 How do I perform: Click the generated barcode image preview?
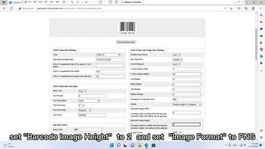[127, 28]
